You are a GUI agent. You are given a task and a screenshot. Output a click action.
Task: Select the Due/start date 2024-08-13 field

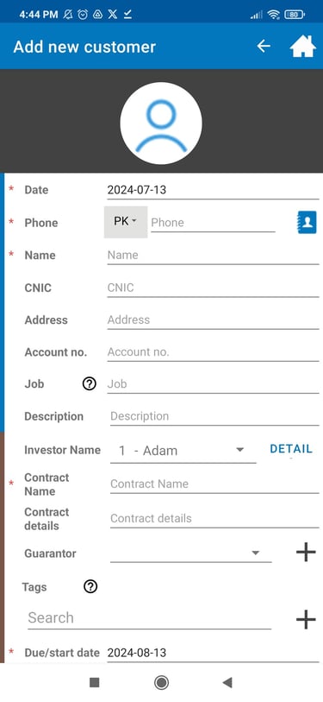213,653
